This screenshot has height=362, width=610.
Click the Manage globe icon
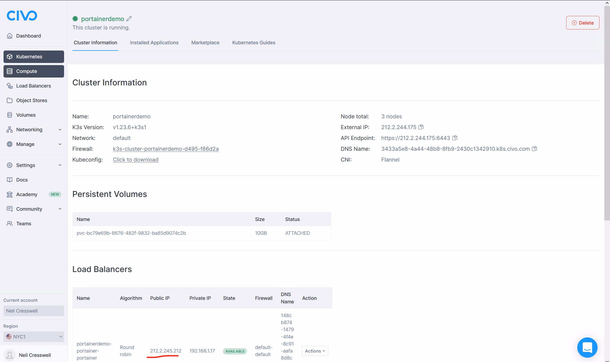point(10,144)
